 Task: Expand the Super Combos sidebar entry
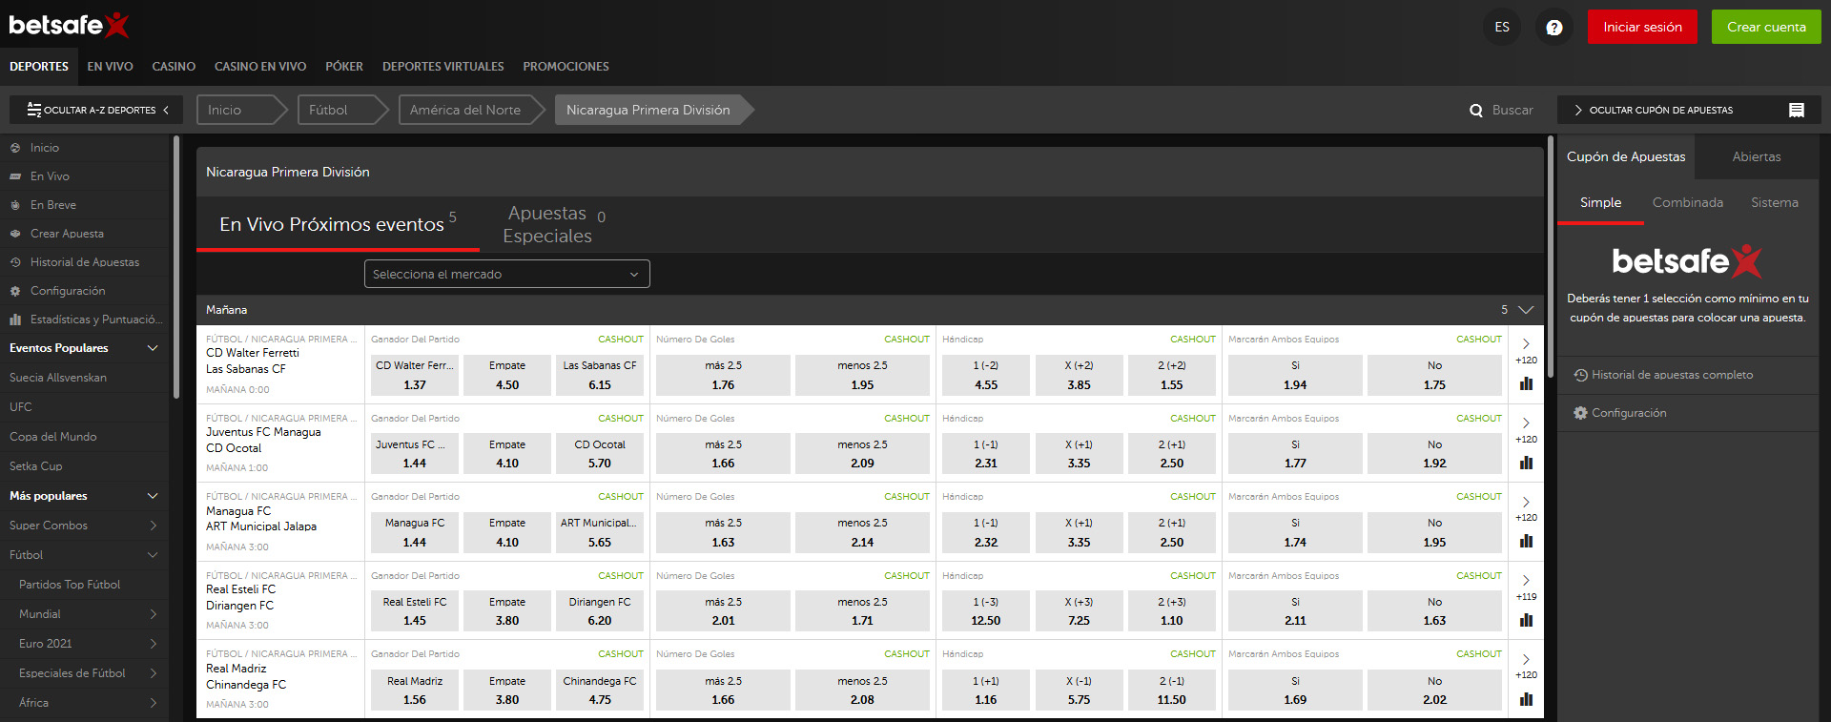click(x=153, y=526)
